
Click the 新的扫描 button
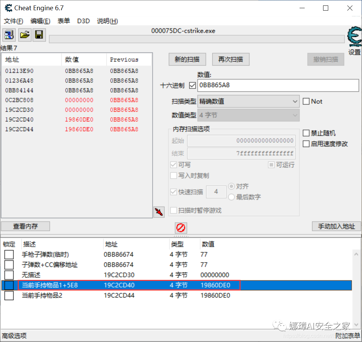click(187, 59)
